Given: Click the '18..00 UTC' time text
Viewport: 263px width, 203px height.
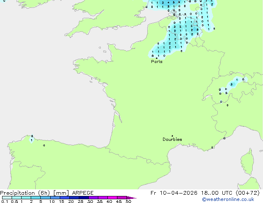Looking at the screenshot, I should [217, 193].
